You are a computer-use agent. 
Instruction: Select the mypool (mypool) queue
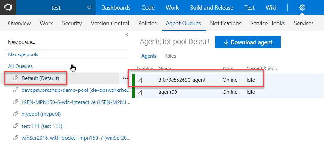(41, 114)
